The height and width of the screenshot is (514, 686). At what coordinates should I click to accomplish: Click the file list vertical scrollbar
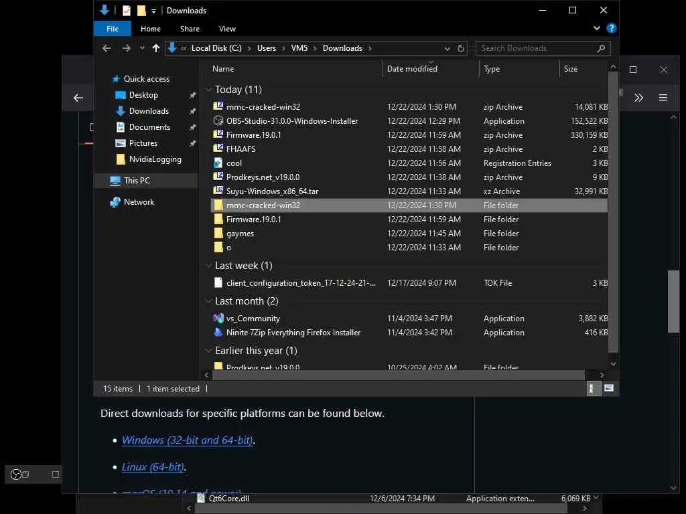point(613,212)
